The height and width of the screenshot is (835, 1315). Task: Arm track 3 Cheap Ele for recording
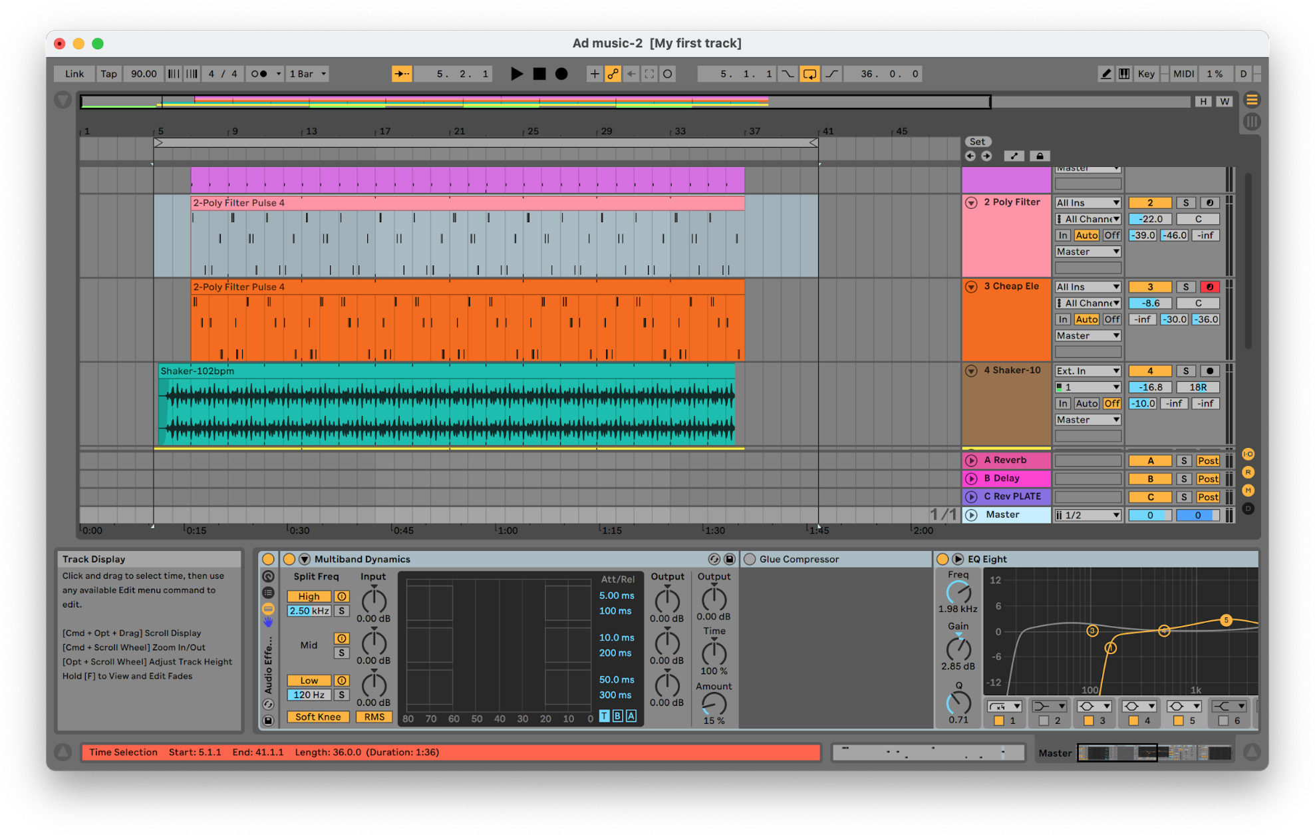pos(1210,287)
